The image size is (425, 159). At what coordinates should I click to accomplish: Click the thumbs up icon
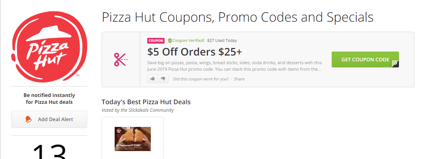point(153,79)
